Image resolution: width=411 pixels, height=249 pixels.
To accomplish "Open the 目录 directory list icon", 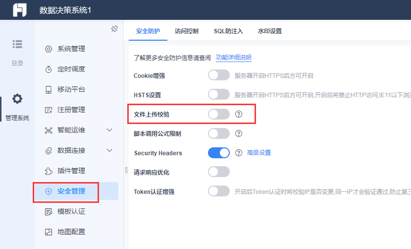I will [x=17, y=44].
